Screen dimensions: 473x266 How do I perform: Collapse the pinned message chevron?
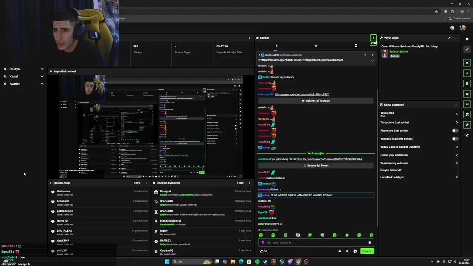pos(372,61)
